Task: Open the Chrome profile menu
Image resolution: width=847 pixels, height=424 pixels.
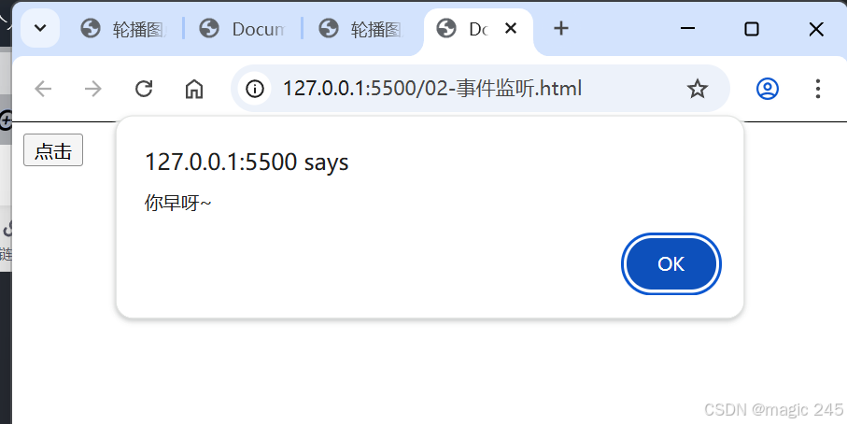Action: 767,89
